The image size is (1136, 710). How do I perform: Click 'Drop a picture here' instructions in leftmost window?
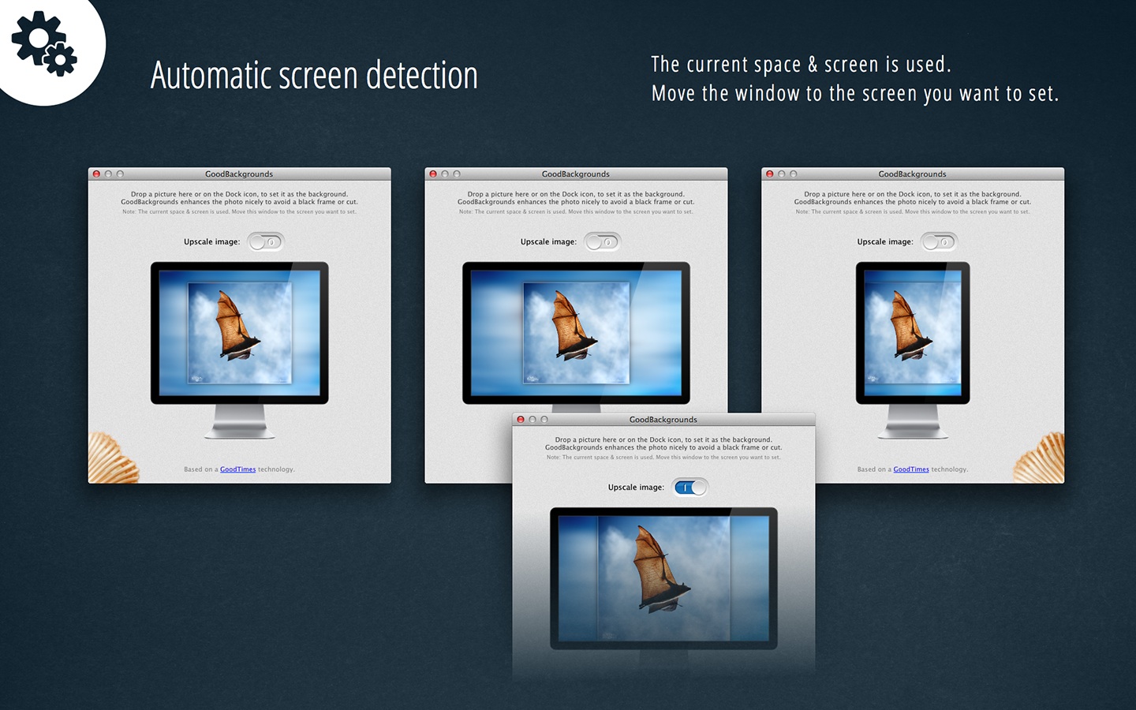point(239,198)
